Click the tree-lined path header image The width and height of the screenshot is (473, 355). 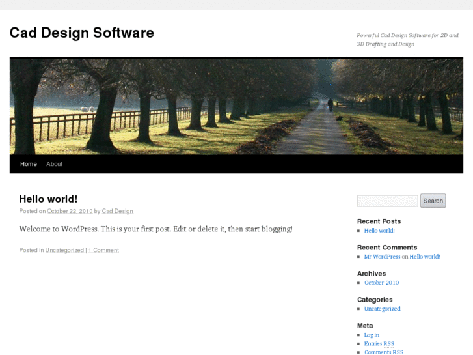tap(236, 106)
